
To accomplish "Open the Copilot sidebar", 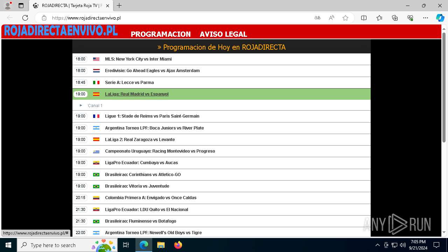I will tap(440, 18).
